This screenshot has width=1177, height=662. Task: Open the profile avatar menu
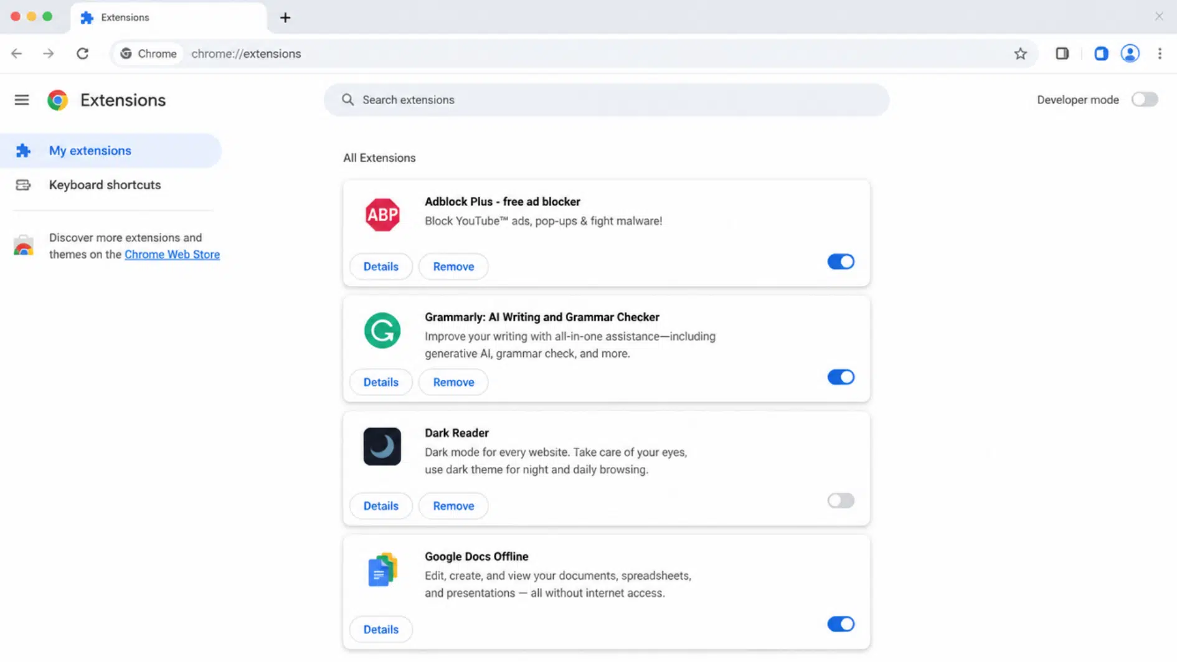tap(1130, 54)
